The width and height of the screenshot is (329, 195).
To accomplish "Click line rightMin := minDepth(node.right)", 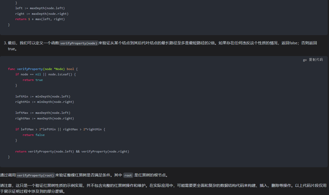I will pyautogui.click(x=45, y=102).
